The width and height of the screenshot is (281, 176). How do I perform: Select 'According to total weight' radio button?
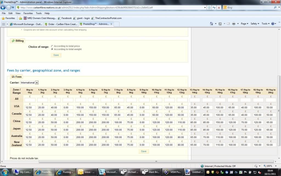[52, 49]
